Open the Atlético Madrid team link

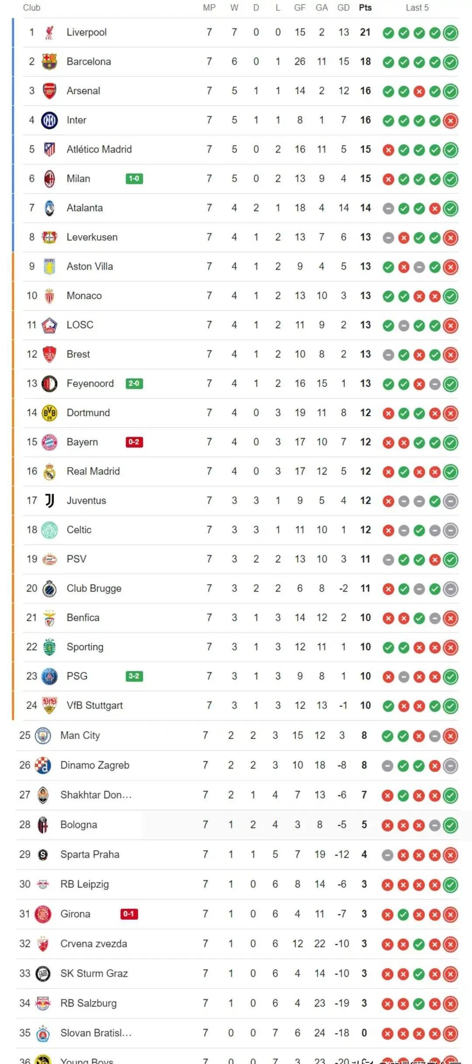99,150
